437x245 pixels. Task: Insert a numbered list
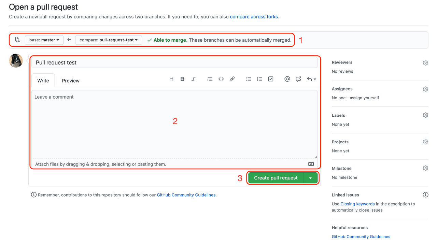point(259,79)
